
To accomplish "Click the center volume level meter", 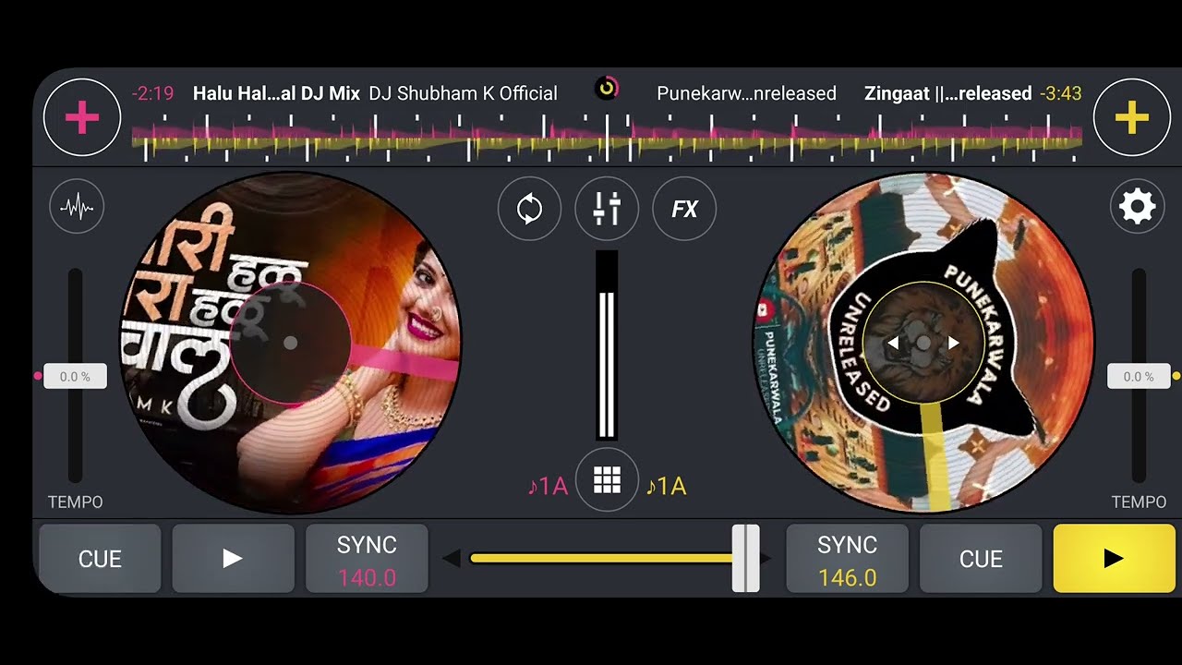I will tap(607, 345).
